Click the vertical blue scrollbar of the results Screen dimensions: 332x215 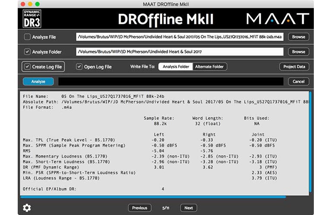pos(310,142)
